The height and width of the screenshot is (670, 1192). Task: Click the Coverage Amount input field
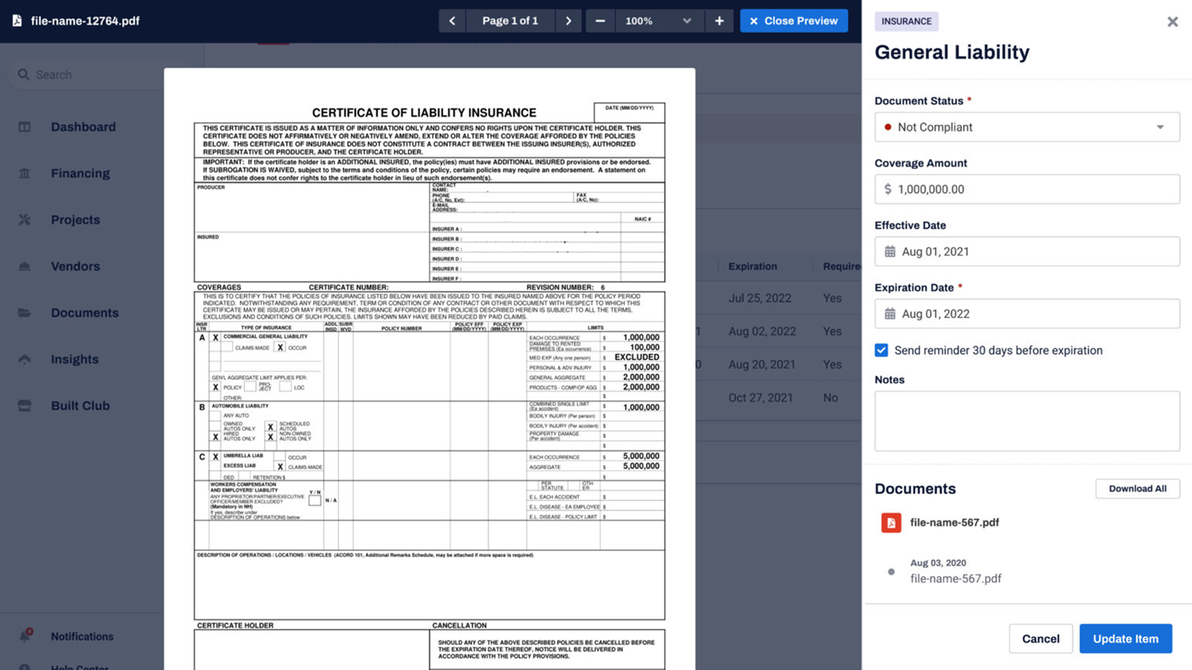[1027, 189]
